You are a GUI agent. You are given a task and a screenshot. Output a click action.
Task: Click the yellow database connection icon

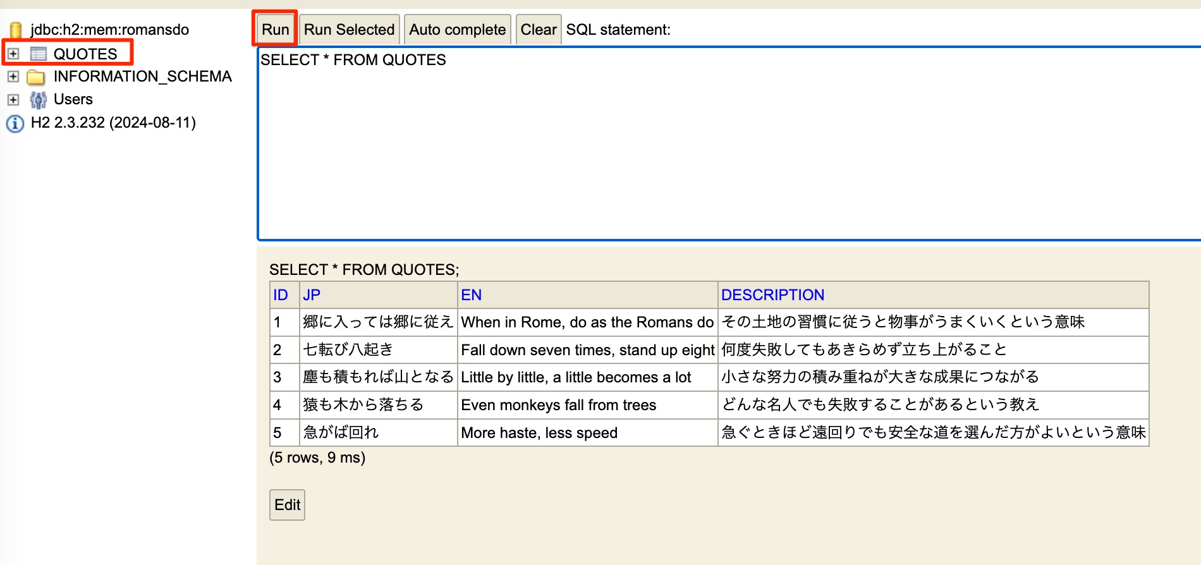click(x=16, y=30)
